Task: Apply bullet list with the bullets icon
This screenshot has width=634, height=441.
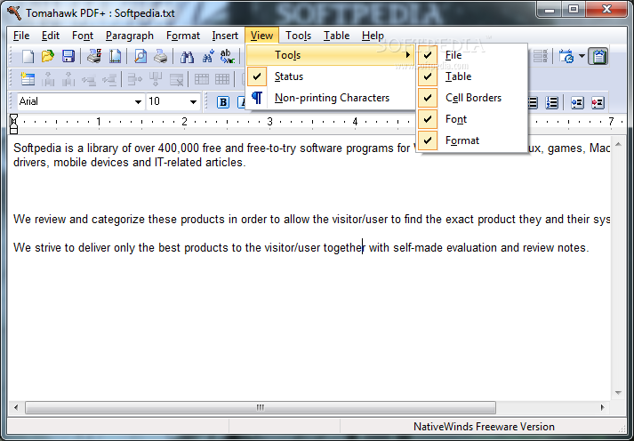Action: pyautogui.click(x=533, y=102)
